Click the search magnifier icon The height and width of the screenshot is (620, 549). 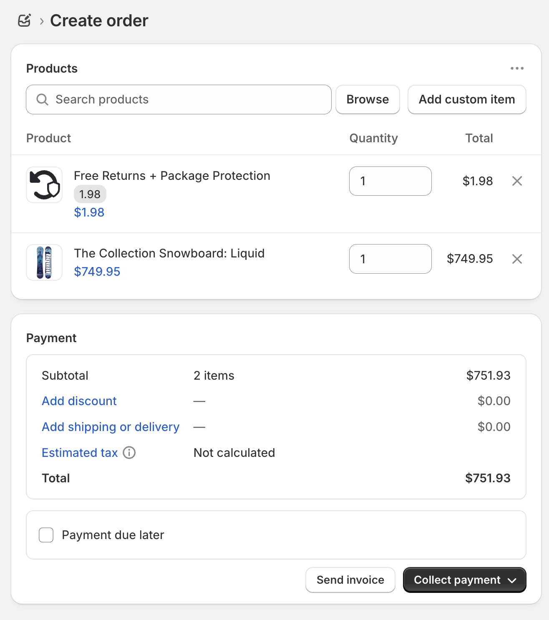pyautogui.click(x=42, y=99)
